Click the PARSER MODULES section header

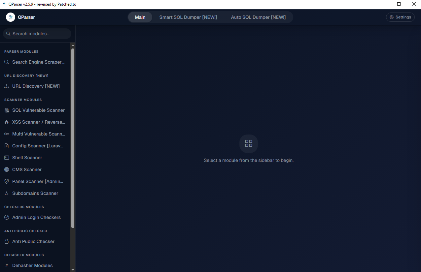[21, 51]
